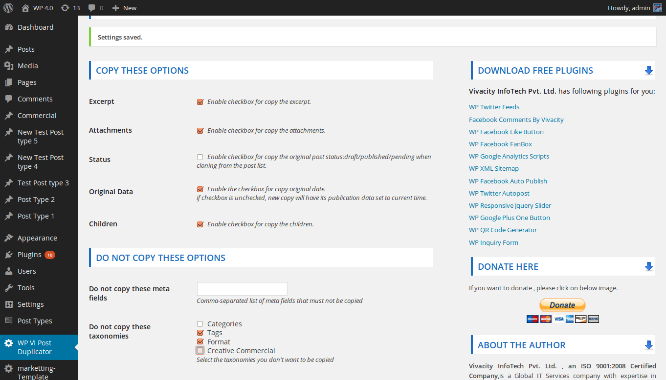The width and height of the screenshot is (666, 380).
Task: Uncheck the Tags taxonomy checkbox
Action: [x=200, y=333]
